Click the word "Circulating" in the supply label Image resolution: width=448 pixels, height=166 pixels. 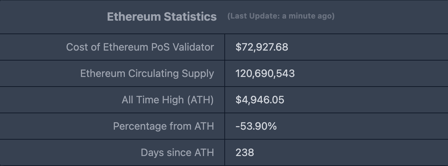coord(153,73)
